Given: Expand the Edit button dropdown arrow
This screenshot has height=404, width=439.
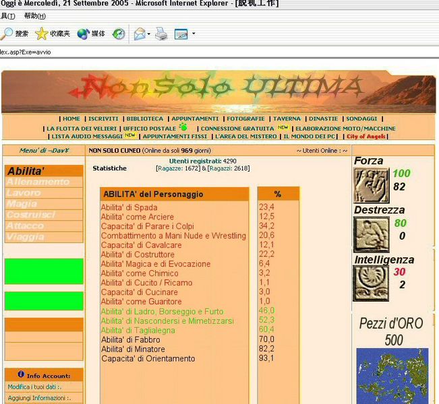Looking at the screenshot, I should [194, 34].
